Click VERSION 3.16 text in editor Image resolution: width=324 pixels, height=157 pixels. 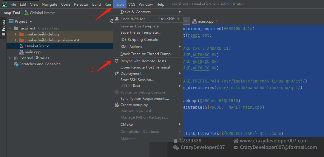click(238, 29)
